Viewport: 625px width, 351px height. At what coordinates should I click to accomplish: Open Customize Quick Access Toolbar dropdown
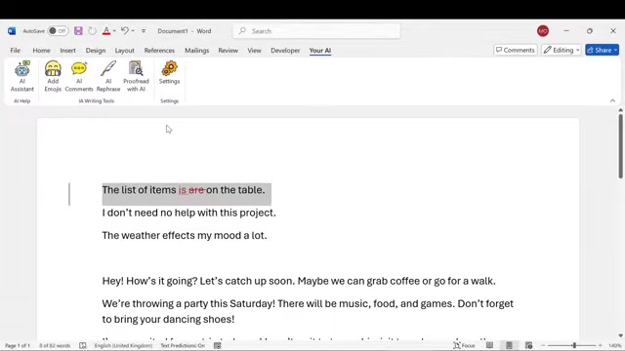click(144, 31)
